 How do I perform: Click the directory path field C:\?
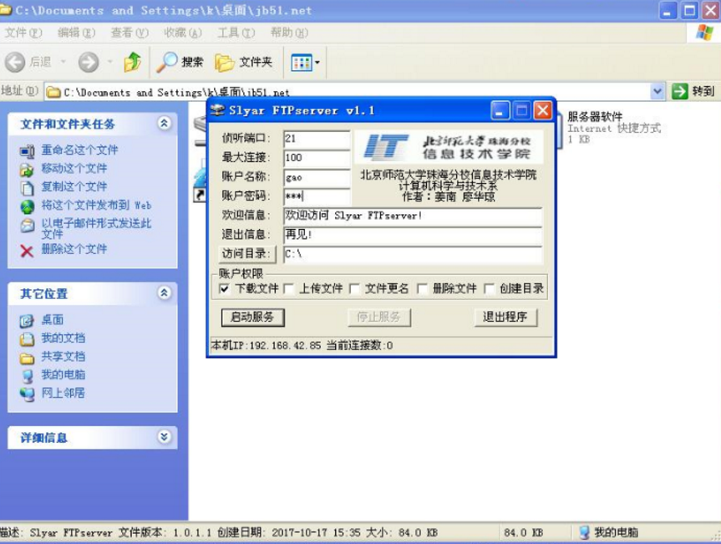pyautogui.click(x=413, y=254)
